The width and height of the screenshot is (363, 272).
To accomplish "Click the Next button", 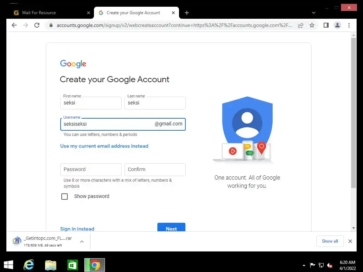I will coord(171,227).
